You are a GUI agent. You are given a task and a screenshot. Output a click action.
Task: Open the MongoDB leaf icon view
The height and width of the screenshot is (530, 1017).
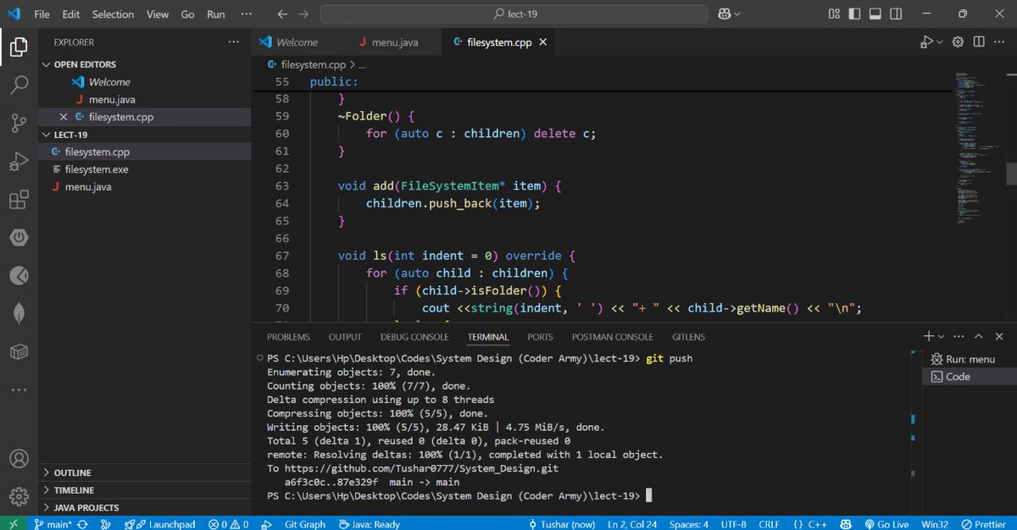pyautogui.click(x=19, y=313)
